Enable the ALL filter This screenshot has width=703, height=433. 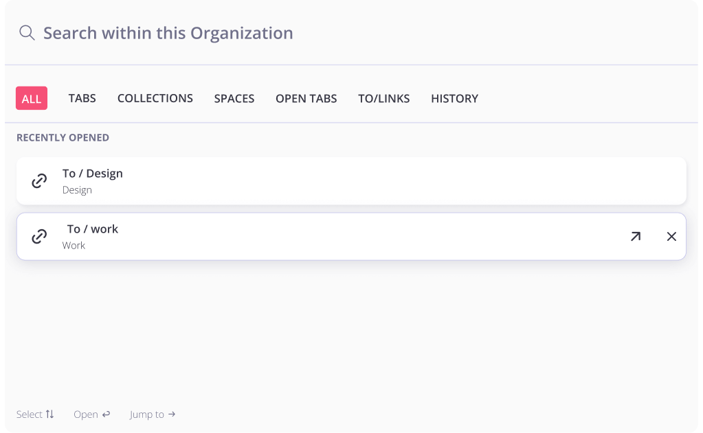[31, 98]
